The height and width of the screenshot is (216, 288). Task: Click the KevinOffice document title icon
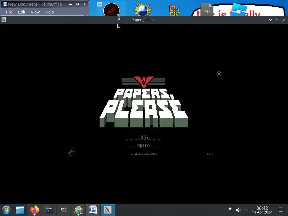tap(5, 4)
